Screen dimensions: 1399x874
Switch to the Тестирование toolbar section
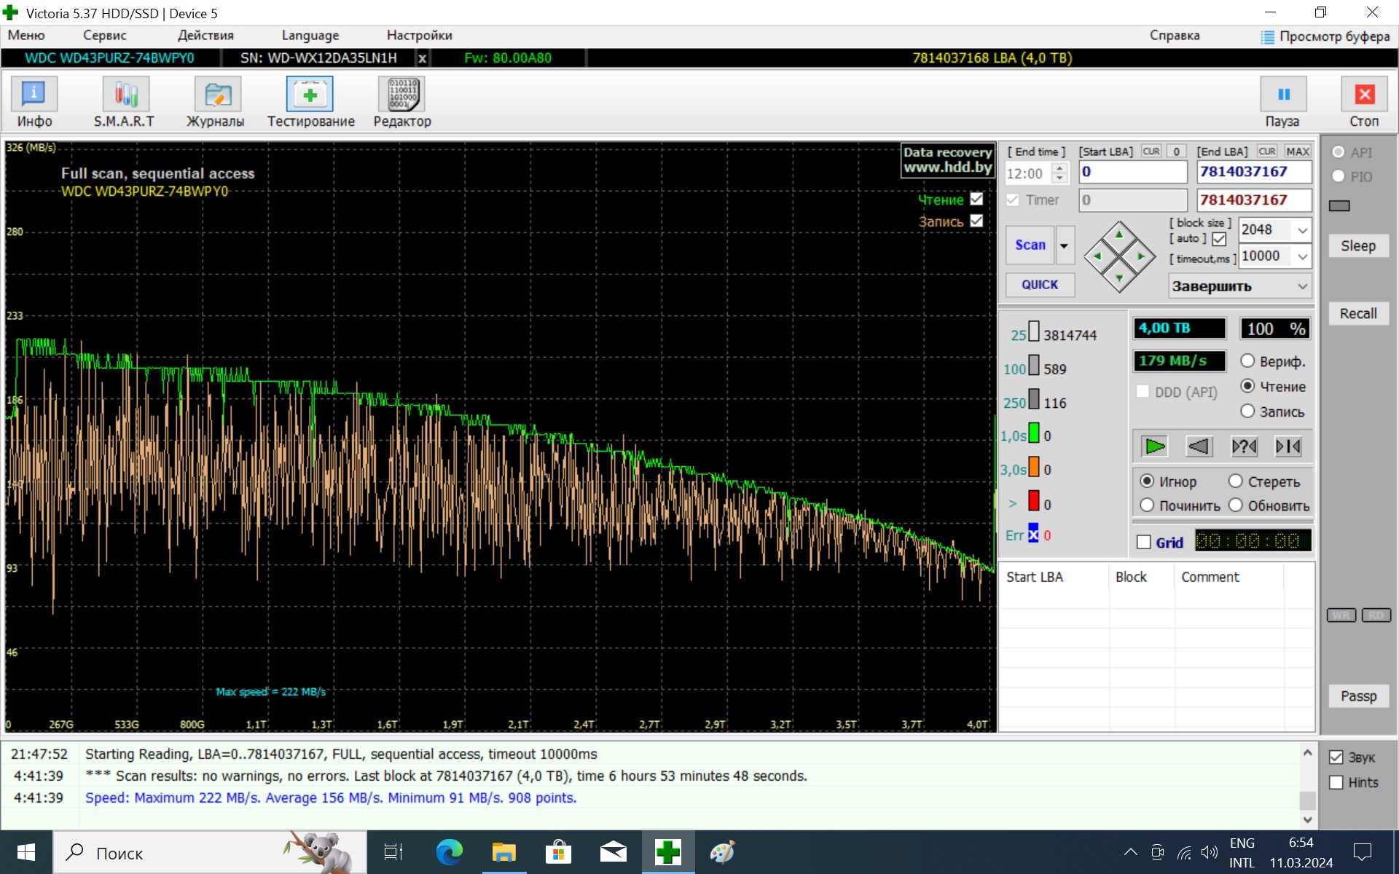pyautogui.click(x=310, y=102)
